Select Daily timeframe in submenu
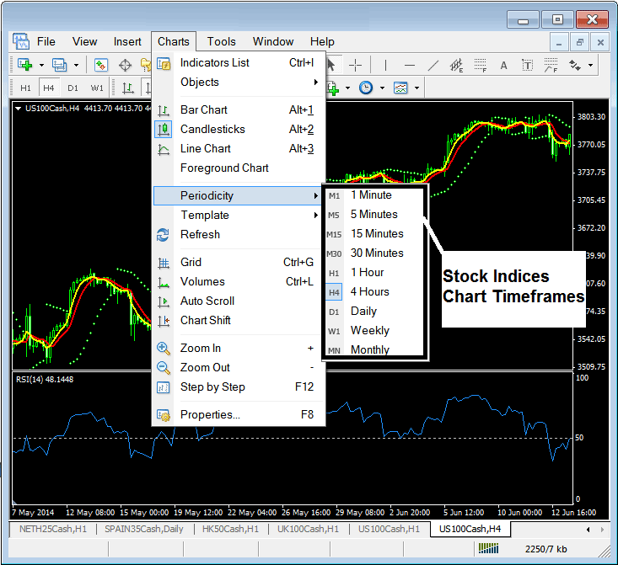The width and height of the screenshot is (618, 565). (373, 311)
